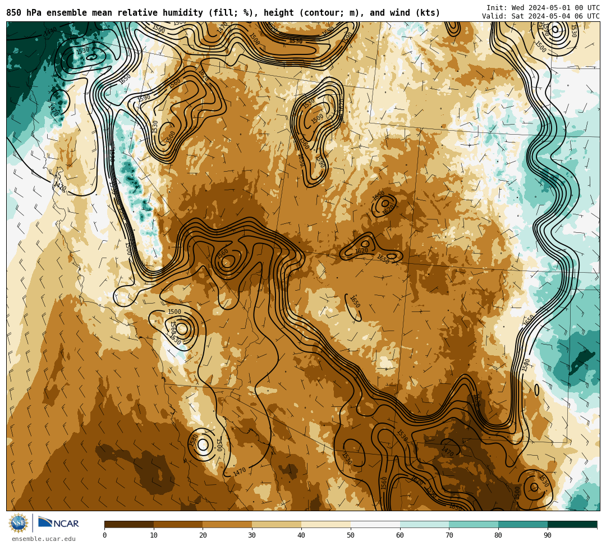Select the 70-80% teal colorbar segment
Screen dimensions: 606x546
pyautogui.click(x=474, y=524)
